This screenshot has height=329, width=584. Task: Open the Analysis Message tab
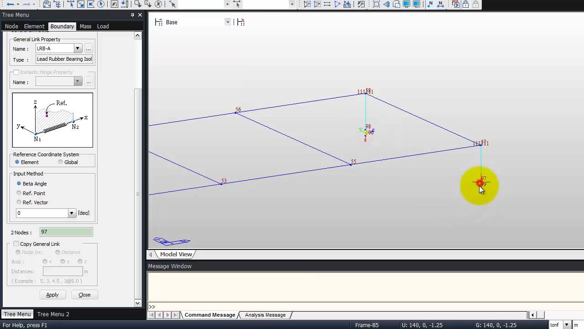click(x=265, y=315)
